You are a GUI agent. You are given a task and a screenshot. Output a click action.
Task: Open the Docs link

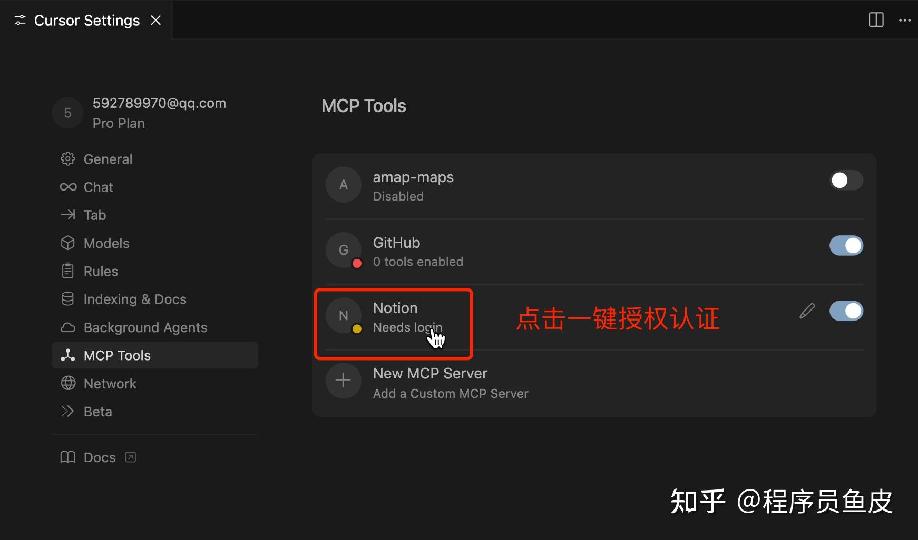point(99,457)
